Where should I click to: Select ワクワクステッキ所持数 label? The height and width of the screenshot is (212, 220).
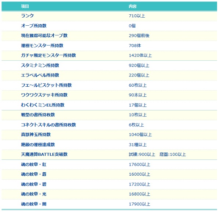[x=44, y=95]
